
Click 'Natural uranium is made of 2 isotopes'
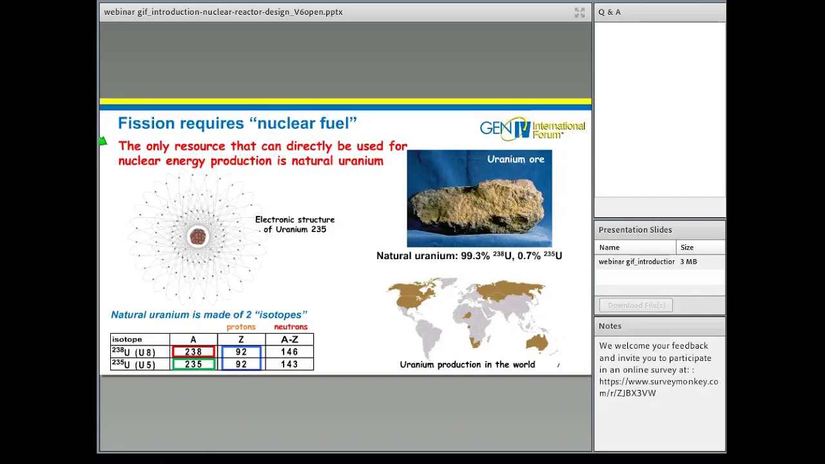click(x=209, y=315)
